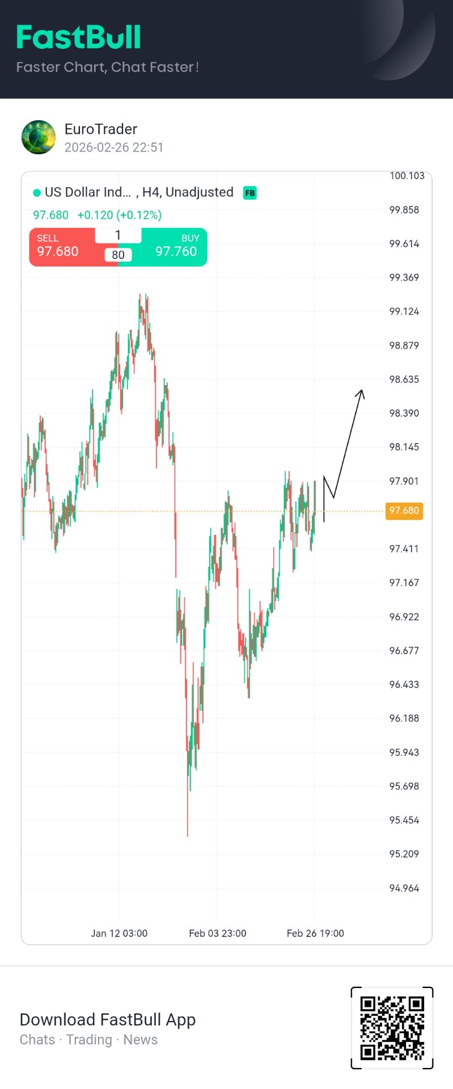
Task: Click the green status dot beside US Dollar
Action: pyautogui.click(x=37, y=193)
